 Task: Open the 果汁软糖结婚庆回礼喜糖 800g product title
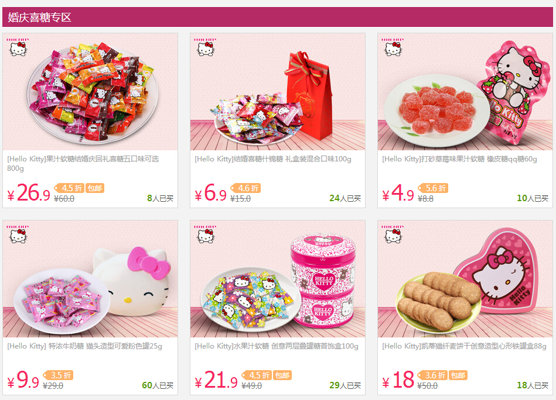(83, 164)
